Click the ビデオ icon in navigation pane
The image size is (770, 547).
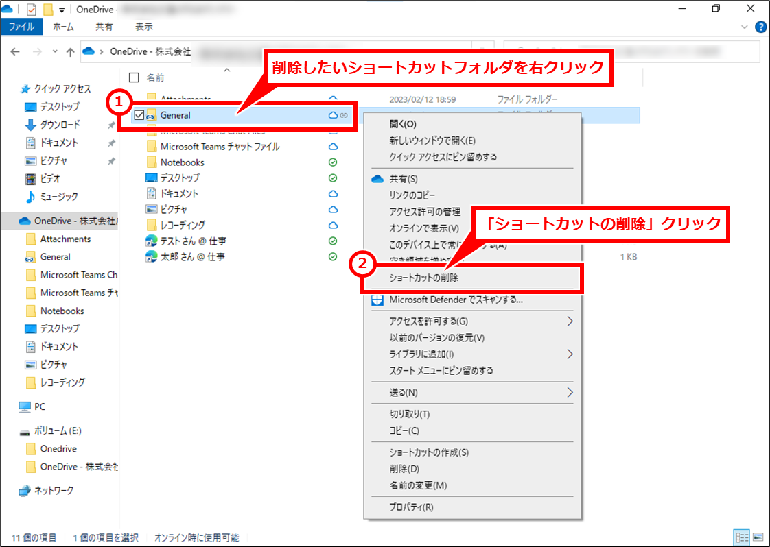tap(30, 179)
